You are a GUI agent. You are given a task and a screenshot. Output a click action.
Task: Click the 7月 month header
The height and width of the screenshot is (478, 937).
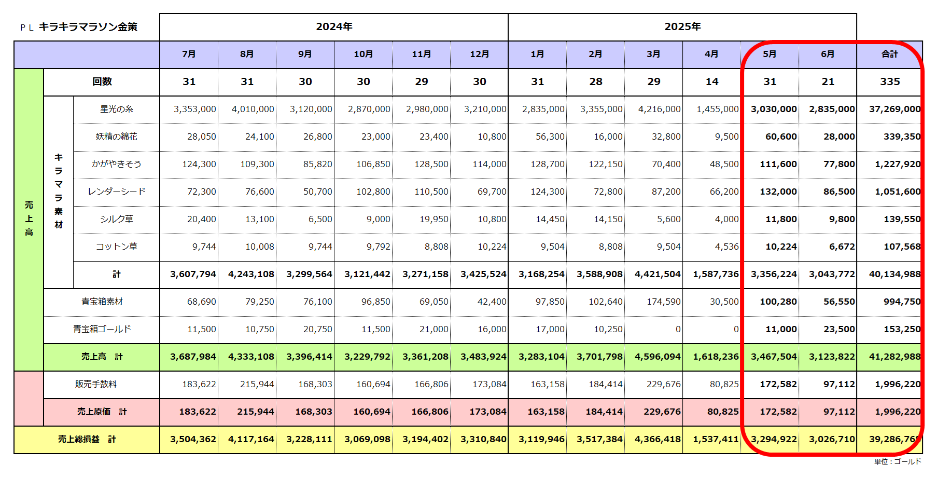189,54
